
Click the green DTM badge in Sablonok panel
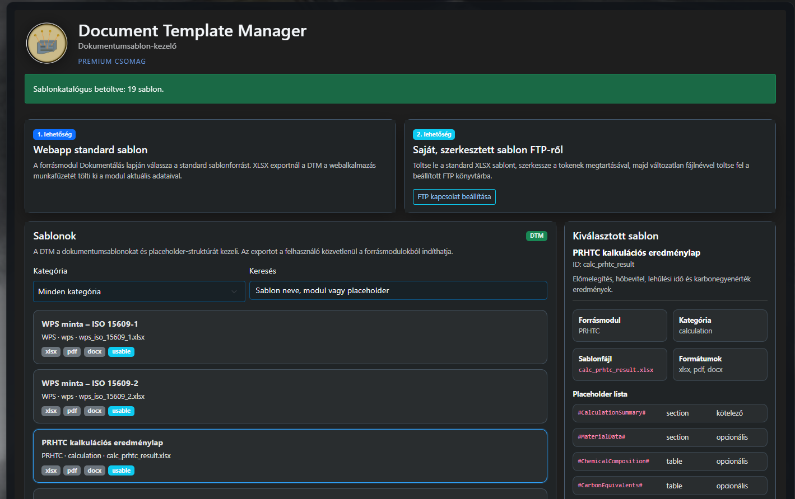[537, 236]
